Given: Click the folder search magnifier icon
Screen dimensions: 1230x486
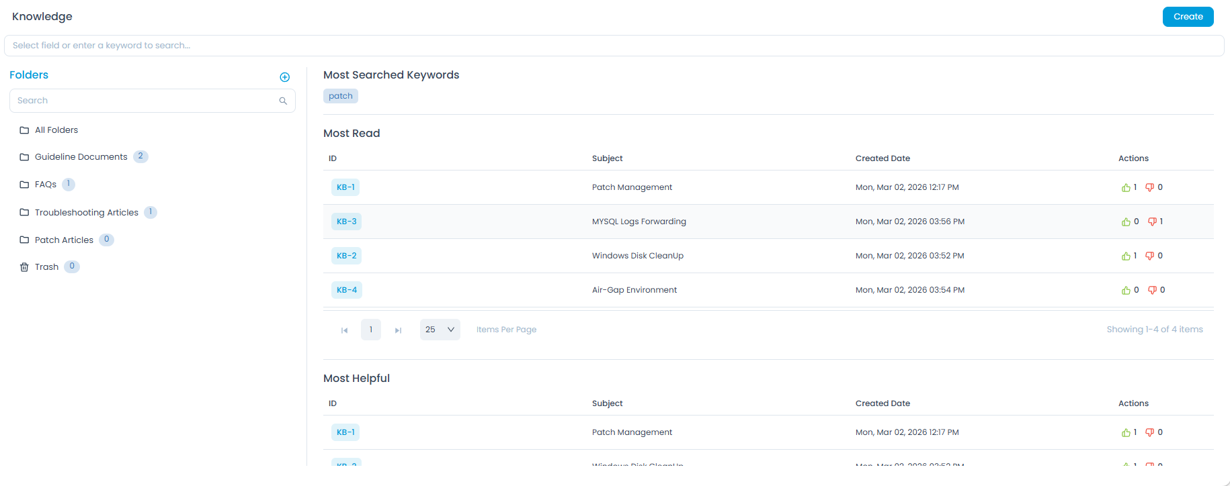Looking at the screenshot, I should [283, 101].
